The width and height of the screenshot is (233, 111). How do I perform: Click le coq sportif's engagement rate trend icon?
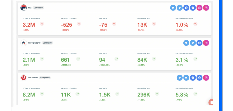click(195, 59)
